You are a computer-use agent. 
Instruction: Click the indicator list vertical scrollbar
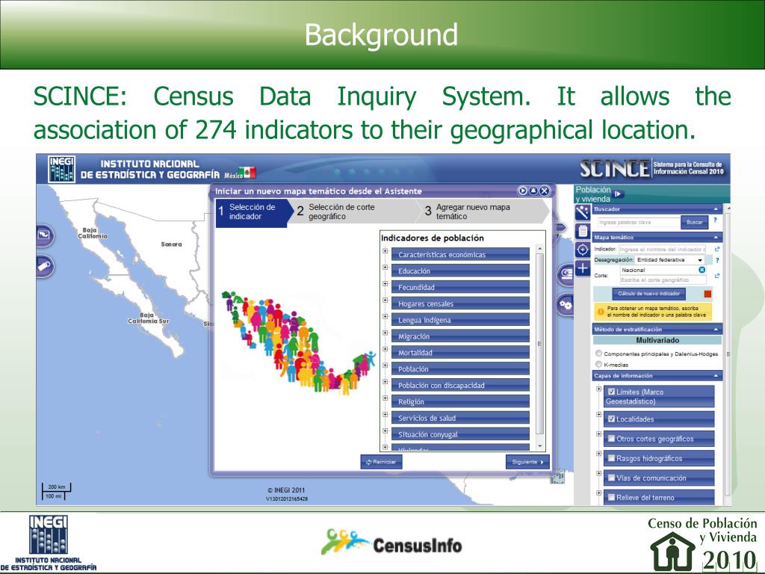(539, 344)
